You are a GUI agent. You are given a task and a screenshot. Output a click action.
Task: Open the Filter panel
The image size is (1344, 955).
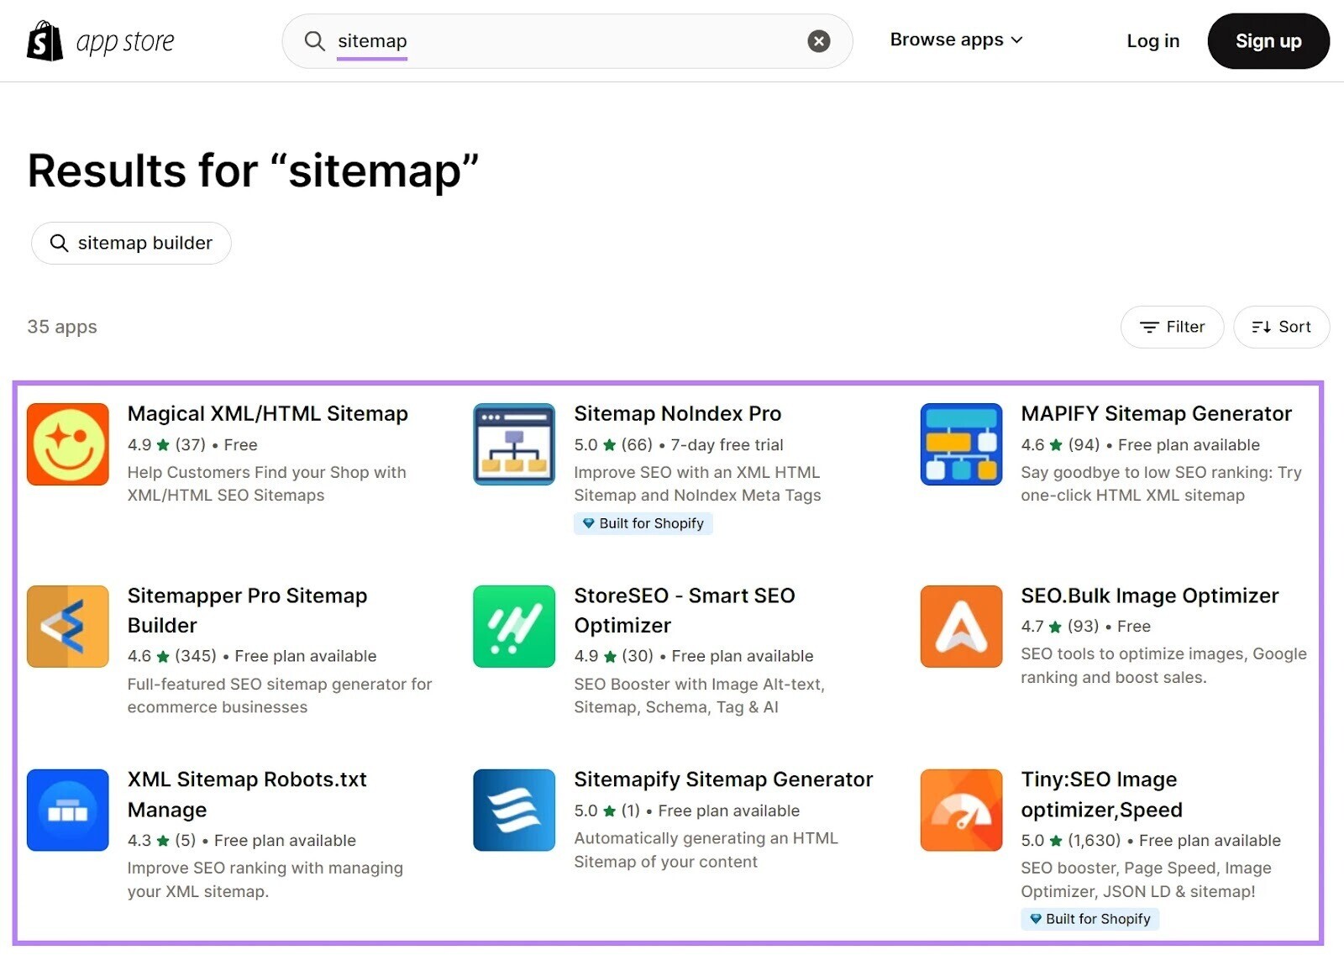pos(1172,327)
